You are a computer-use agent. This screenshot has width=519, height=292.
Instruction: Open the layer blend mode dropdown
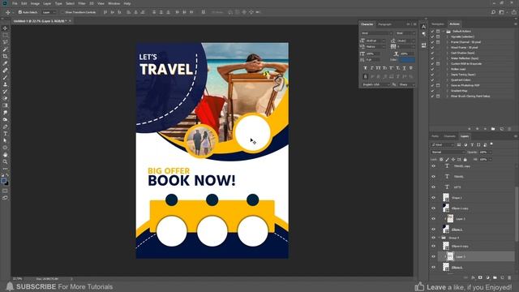pos(448,152)
